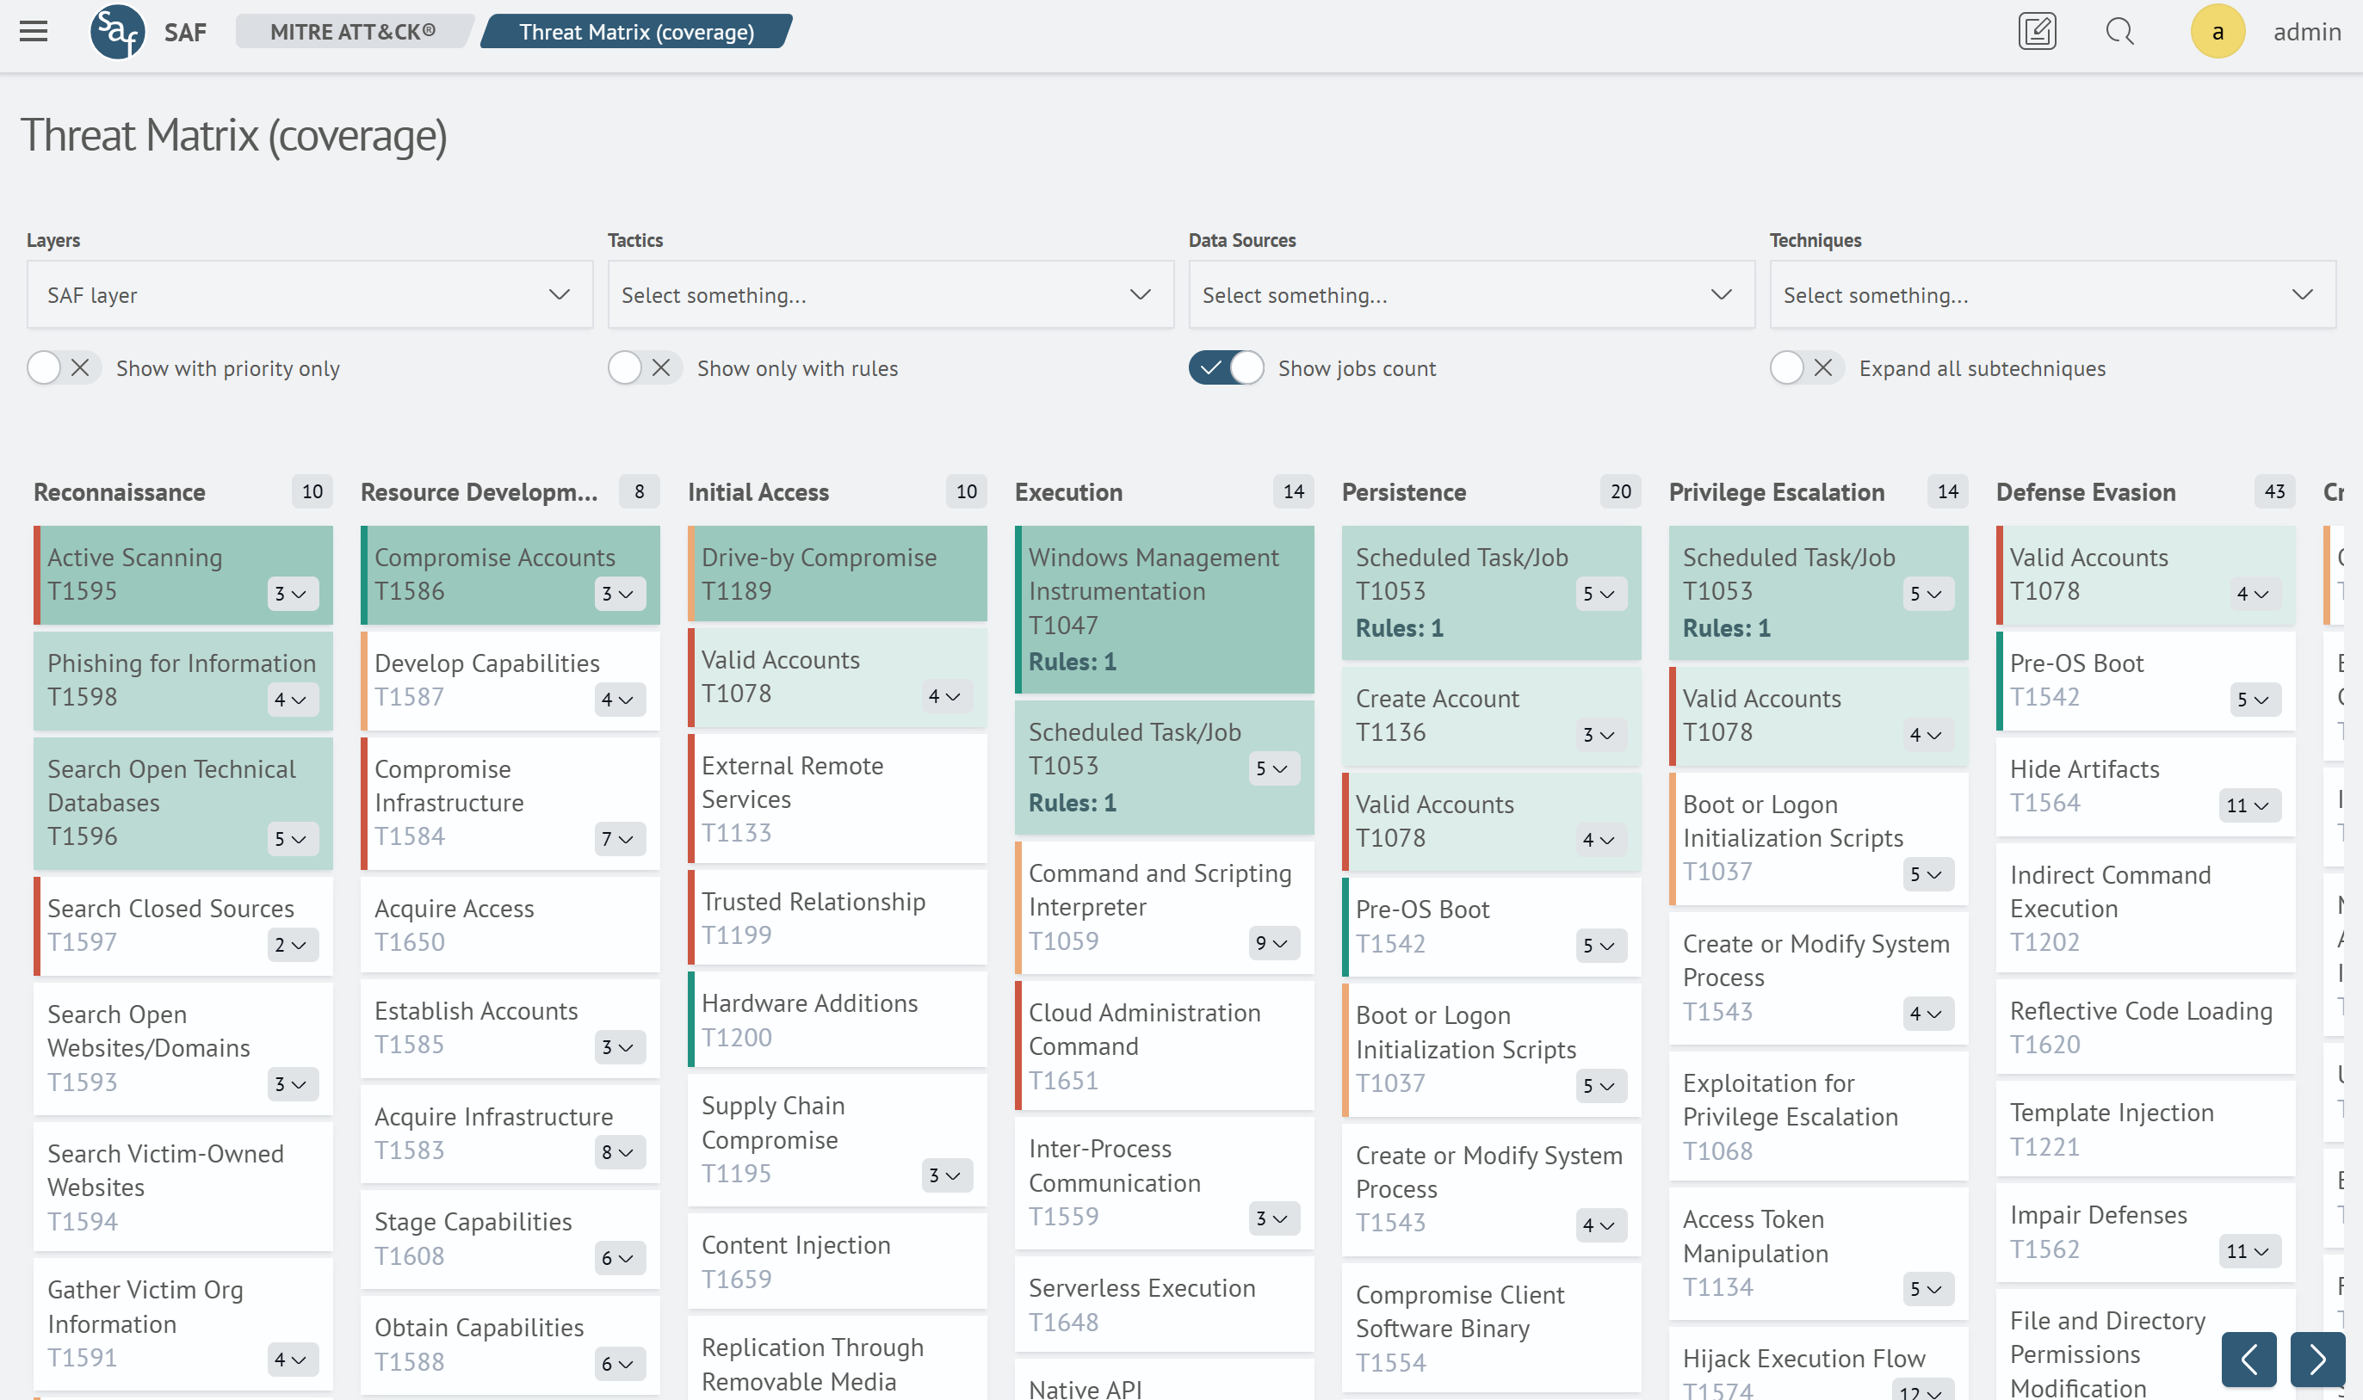Disable Show jobs count toggle
This screenshot has height=1400, width=2363.
(x=1225, y=368)
